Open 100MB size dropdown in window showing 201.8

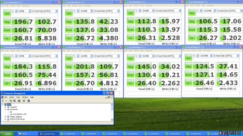click(x=92, y=56)
